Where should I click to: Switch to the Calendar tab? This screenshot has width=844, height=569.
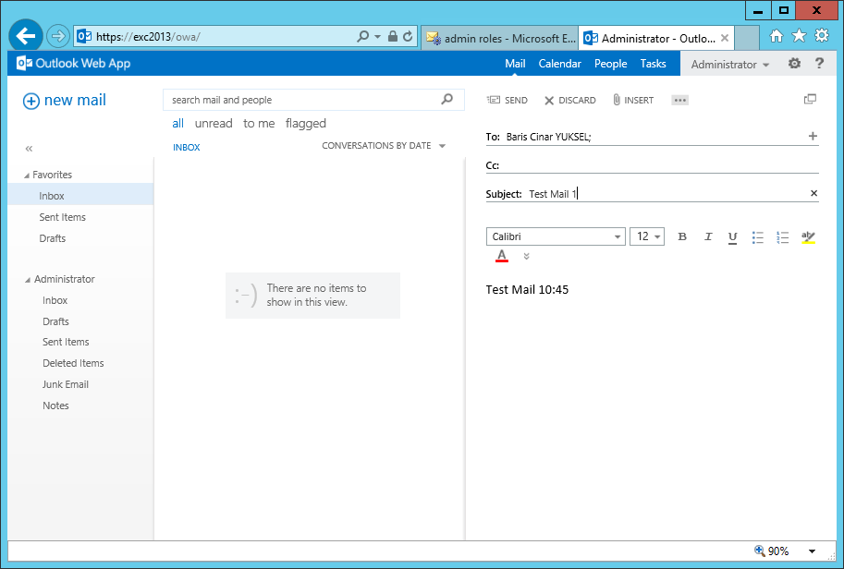pos(560,64)
